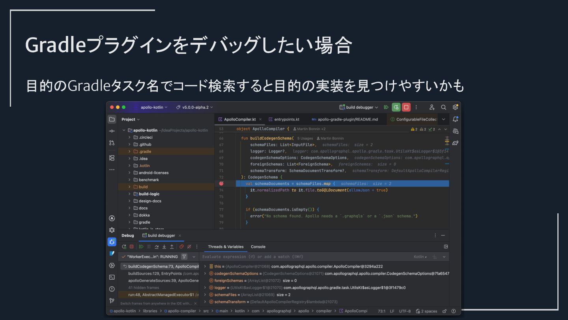Viewport: 568px width, 320px height.
Task: Show hidden editor tabs dropdown
Action: 444,119
